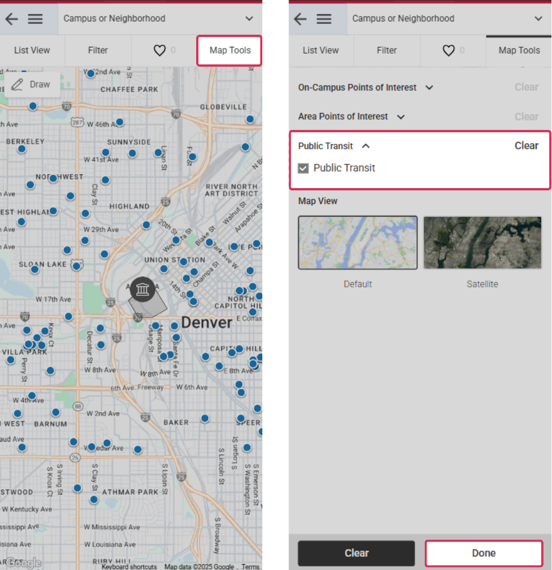Switch to List View tab in left panel
Image resolution: width=552 pixels, height=570 pixels.
pos(32,50)
